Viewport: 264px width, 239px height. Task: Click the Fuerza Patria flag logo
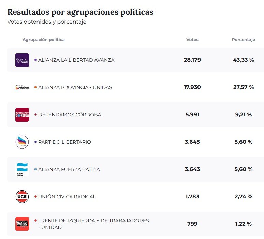(22, 169)
